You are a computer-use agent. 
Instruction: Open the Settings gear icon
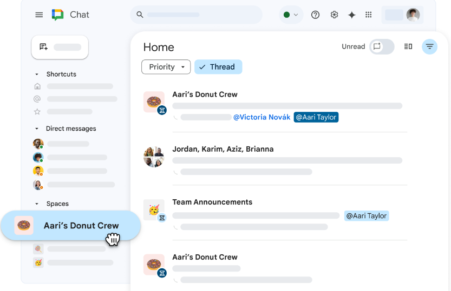point(334,15)
